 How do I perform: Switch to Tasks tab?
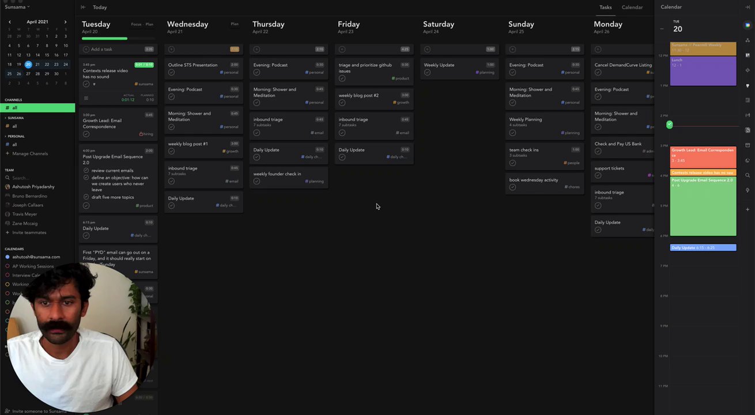click(x=605, y=7)
